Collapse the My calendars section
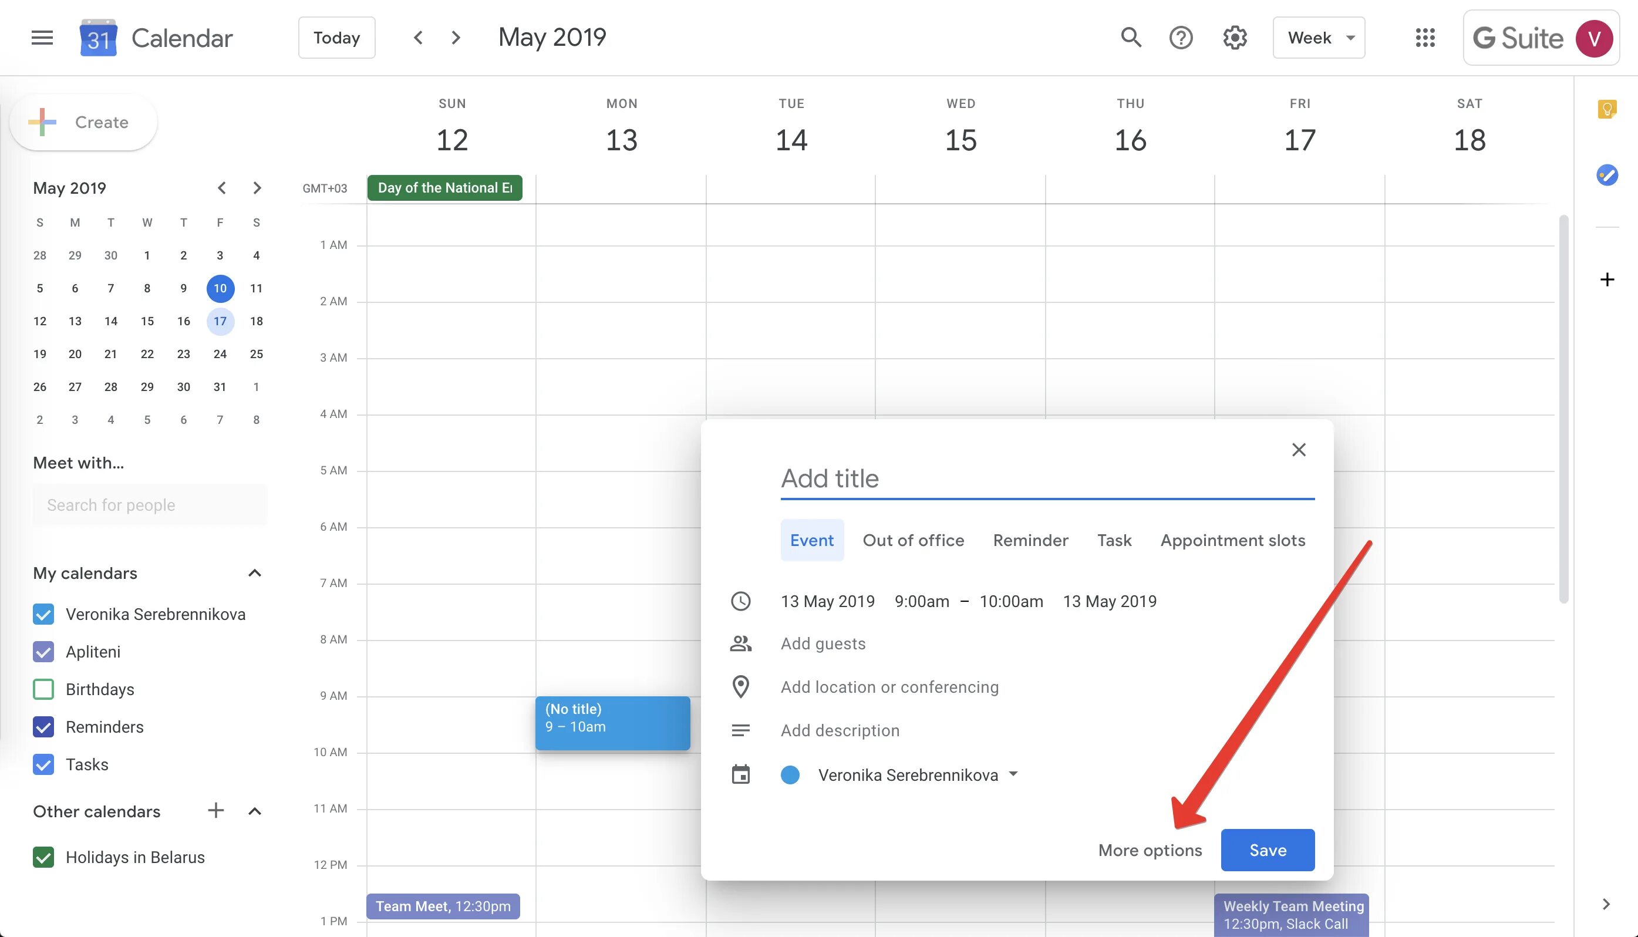The width and height of the screenshot is (1638, 937). 255,573
